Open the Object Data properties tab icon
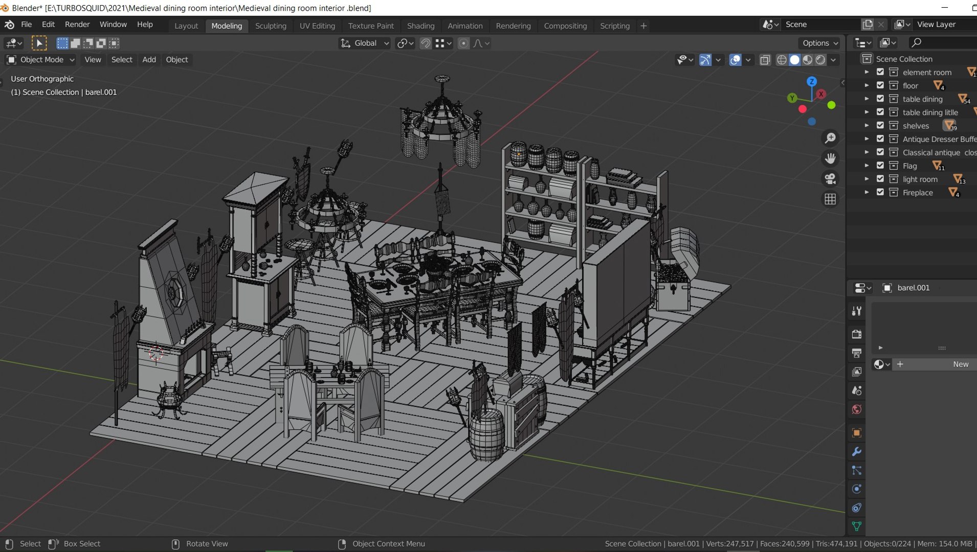Viewport: 977px width, 552px height. tap(857, 526)
